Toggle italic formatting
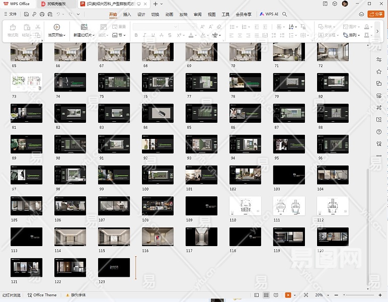This screenshot has height=302, width=388. (x=145, y=36)
